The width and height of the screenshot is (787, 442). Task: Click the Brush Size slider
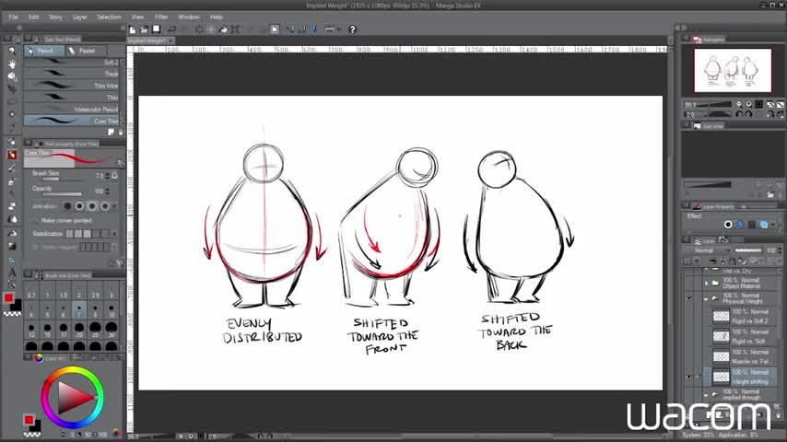click(x=63, y=180)
